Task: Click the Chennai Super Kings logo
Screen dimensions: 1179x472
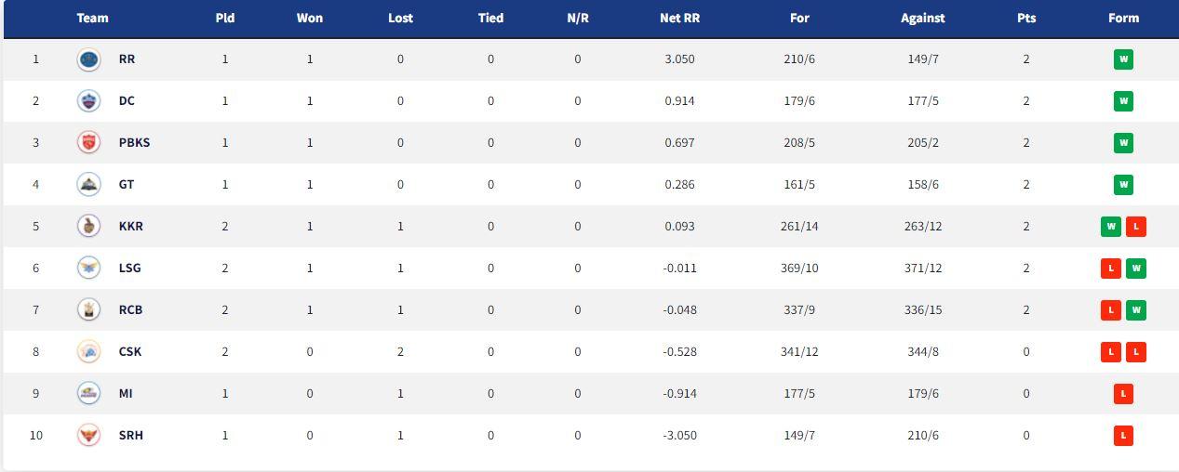Action: pos(88,352)
